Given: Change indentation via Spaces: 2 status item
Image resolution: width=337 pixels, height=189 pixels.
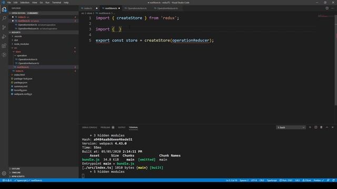Looking at the screenshot, I should click(244, 181).
